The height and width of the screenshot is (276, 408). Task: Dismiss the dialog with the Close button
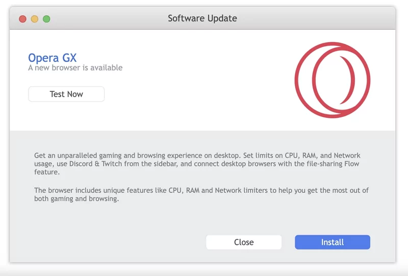click(x=243, y=242)
